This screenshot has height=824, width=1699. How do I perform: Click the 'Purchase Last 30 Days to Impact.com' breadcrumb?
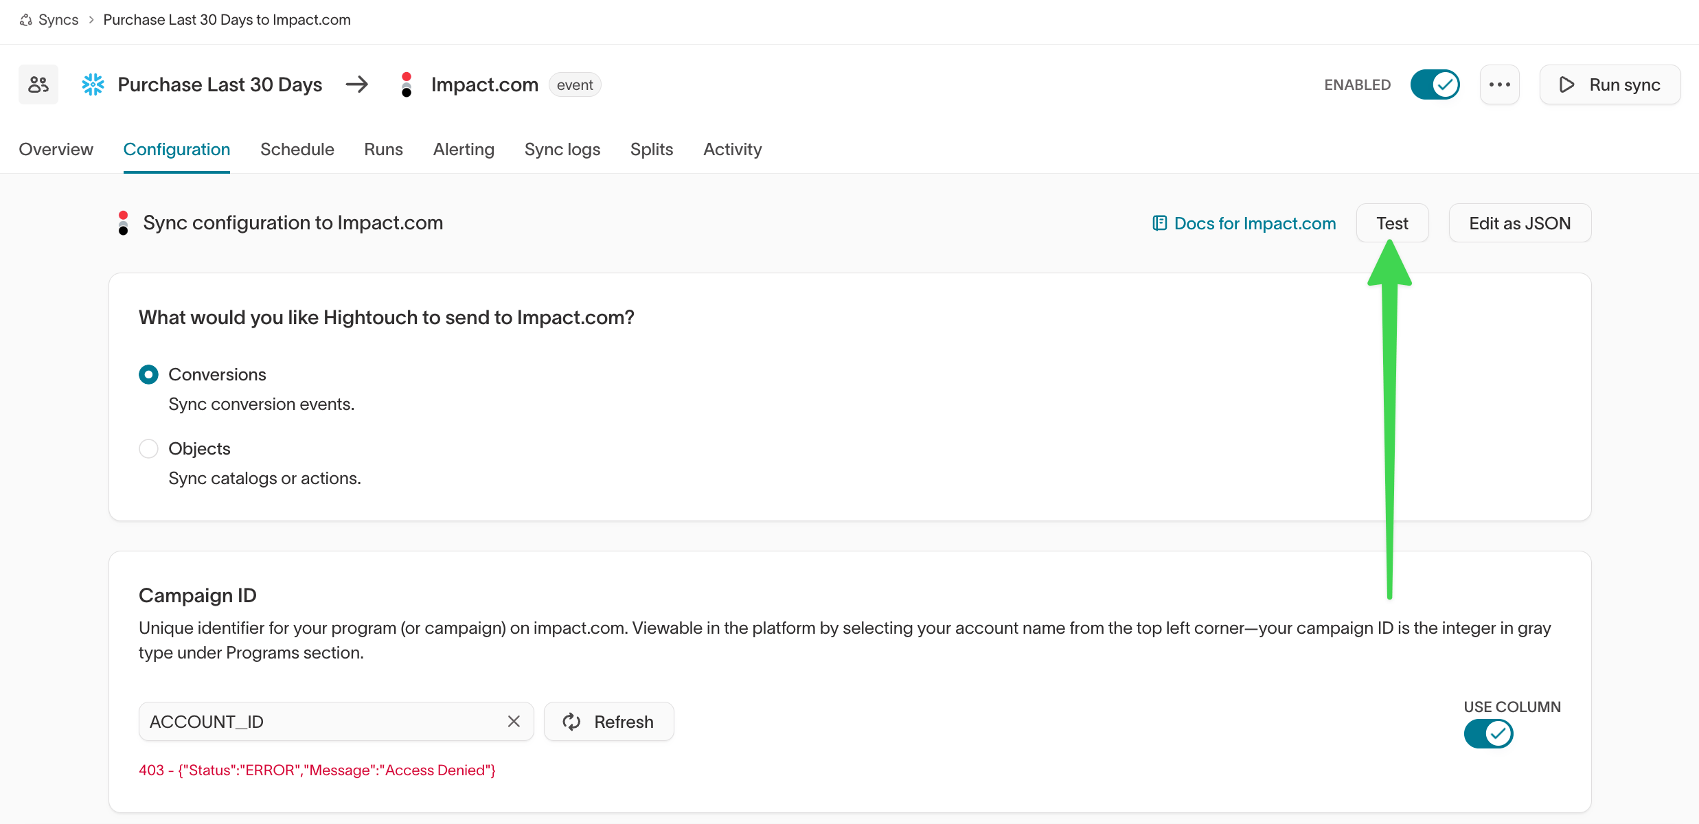tap(227, 20)
